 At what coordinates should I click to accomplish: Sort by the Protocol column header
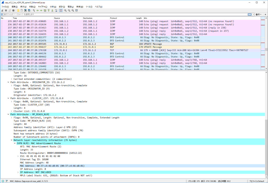click(122, 18)
